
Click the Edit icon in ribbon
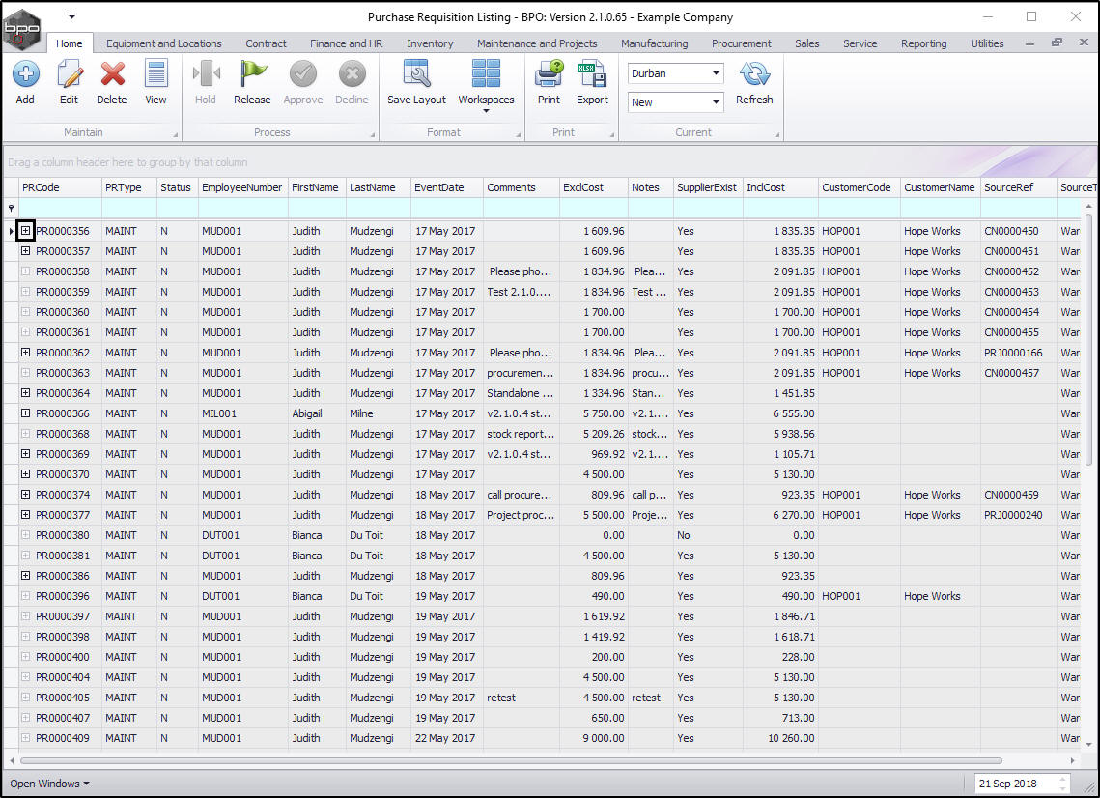(69, 75)
